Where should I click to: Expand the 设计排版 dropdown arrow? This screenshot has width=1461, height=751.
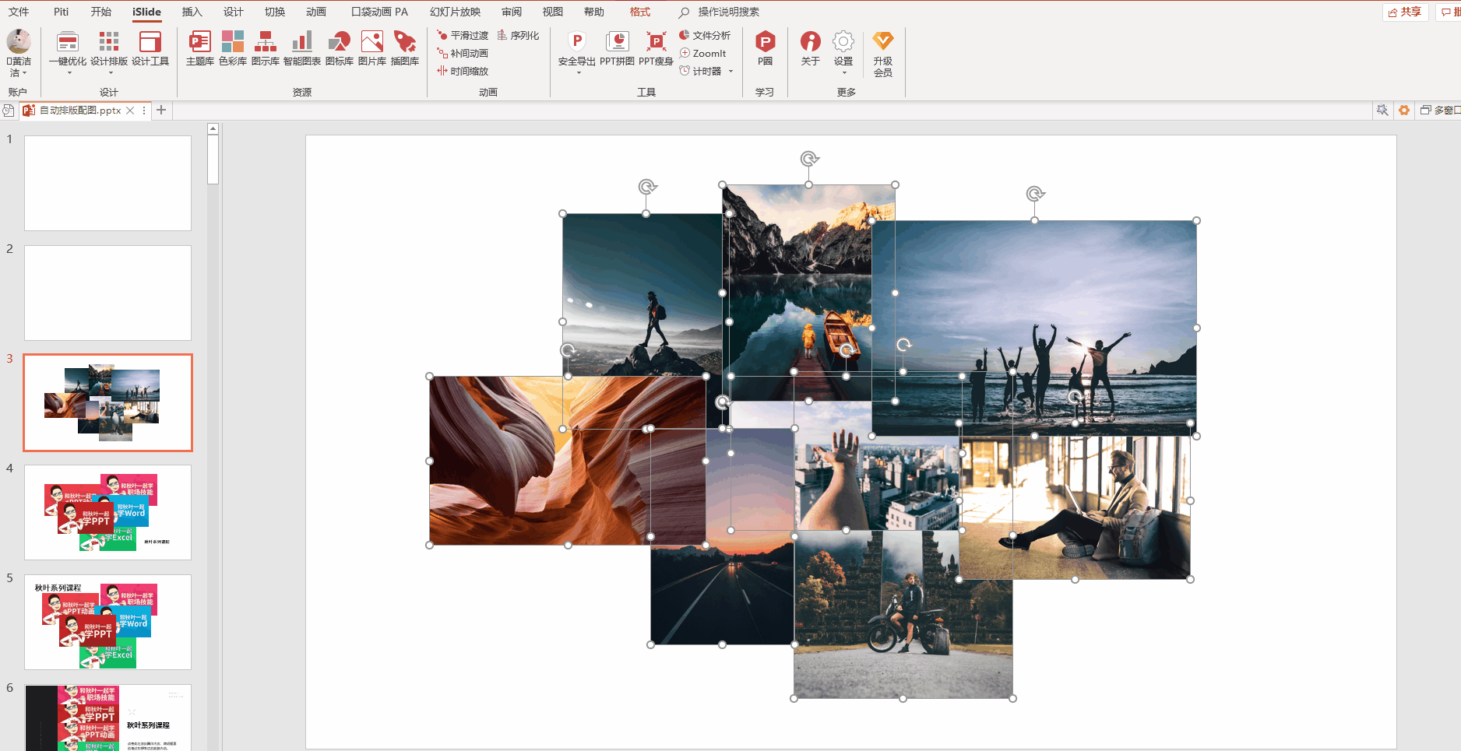tap(111, 73)
